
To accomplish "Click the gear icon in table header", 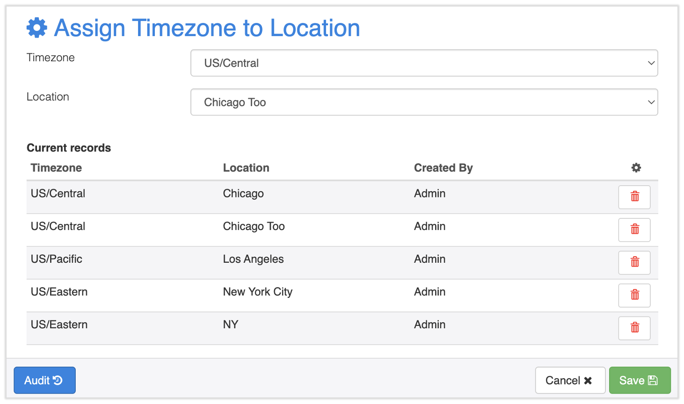I will tap(636, 168).
